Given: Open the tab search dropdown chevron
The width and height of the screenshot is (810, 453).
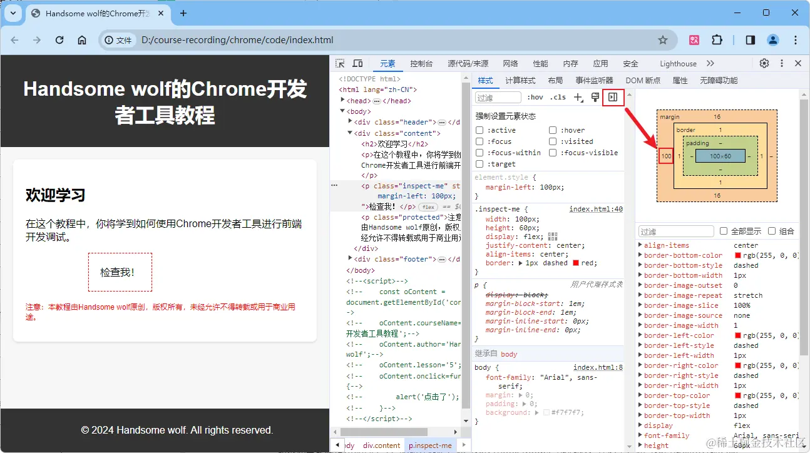Looking at the screenshot, I should point(13,13).
